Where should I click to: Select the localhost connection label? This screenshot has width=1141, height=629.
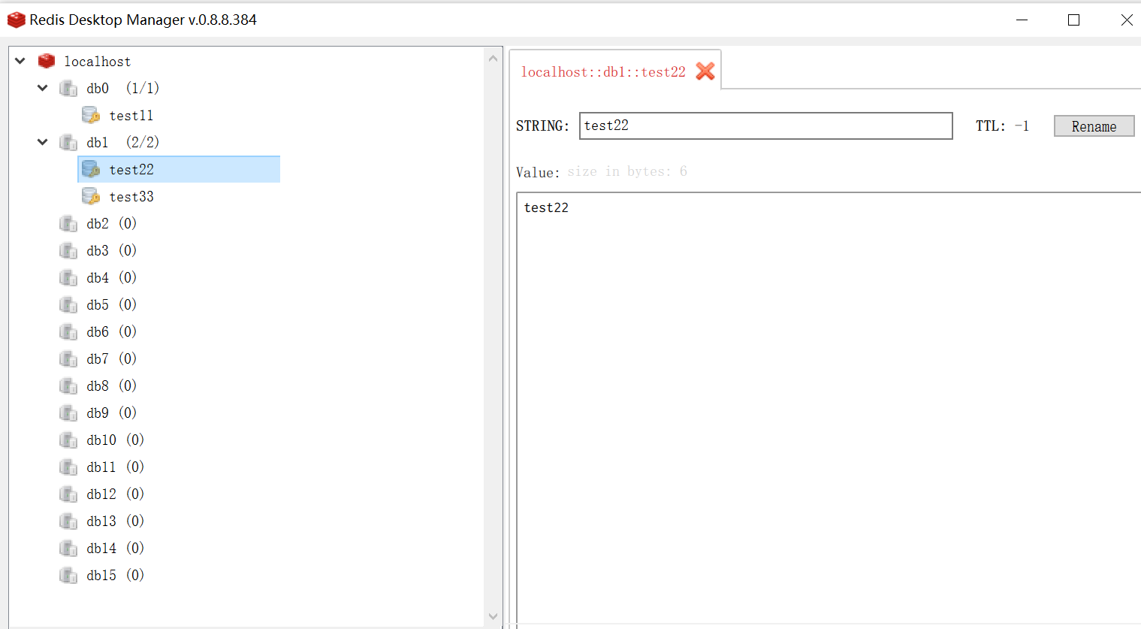[x=98, y=62]
